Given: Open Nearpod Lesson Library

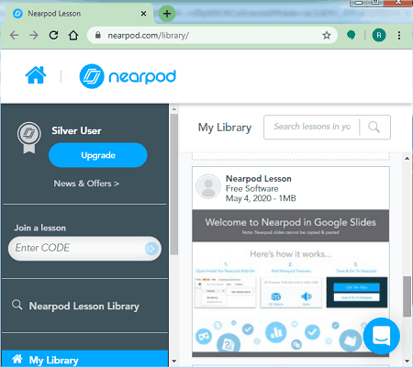Looking at the screenshot, I should pos(84,306).
